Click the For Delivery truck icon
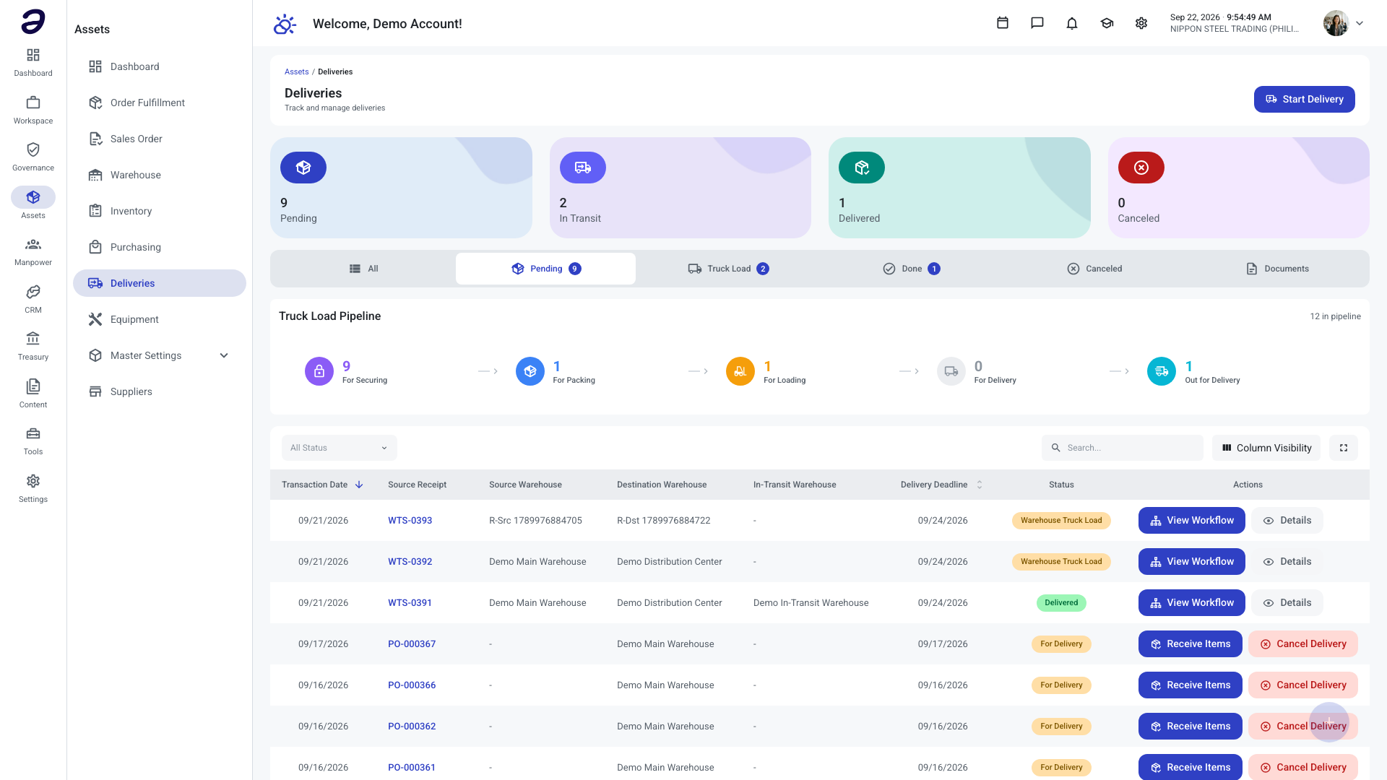The image size is (1387, 780). pyautogui.click(x=951, y=371)
